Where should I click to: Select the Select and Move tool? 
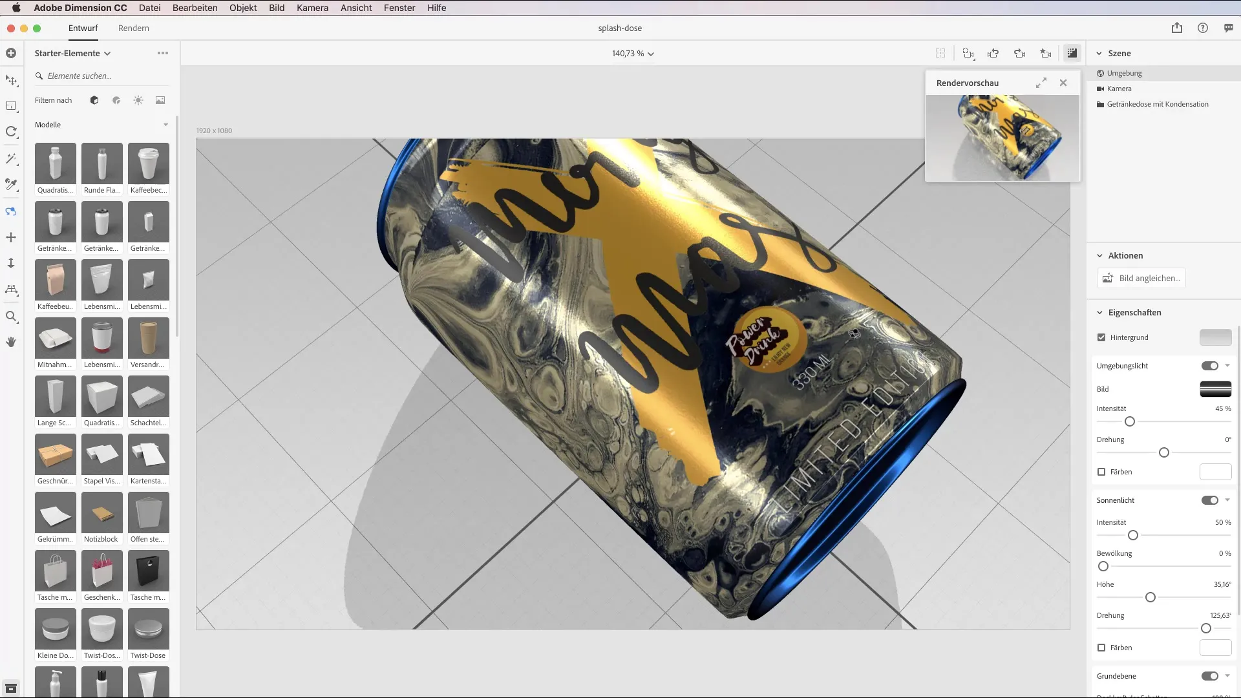click(11, 80)
